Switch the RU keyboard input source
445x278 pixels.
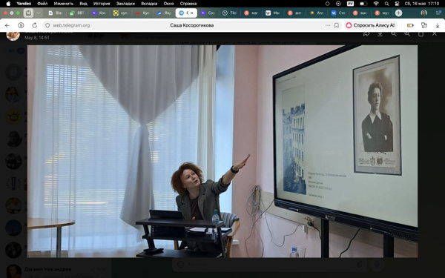(350, 4)
